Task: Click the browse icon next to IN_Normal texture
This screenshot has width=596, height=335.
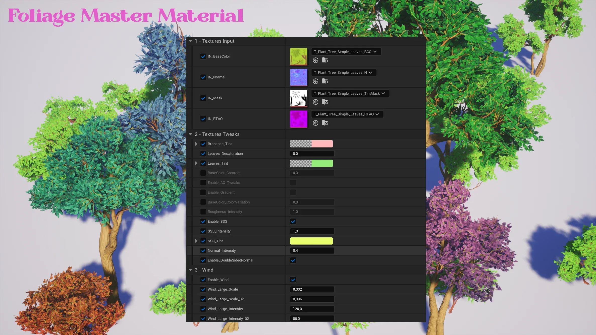Action: click(325, 81)
